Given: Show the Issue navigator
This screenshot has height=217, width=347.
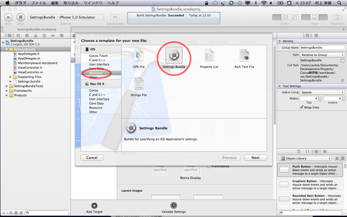Looking at the screenshot, I should click(35, 36).
